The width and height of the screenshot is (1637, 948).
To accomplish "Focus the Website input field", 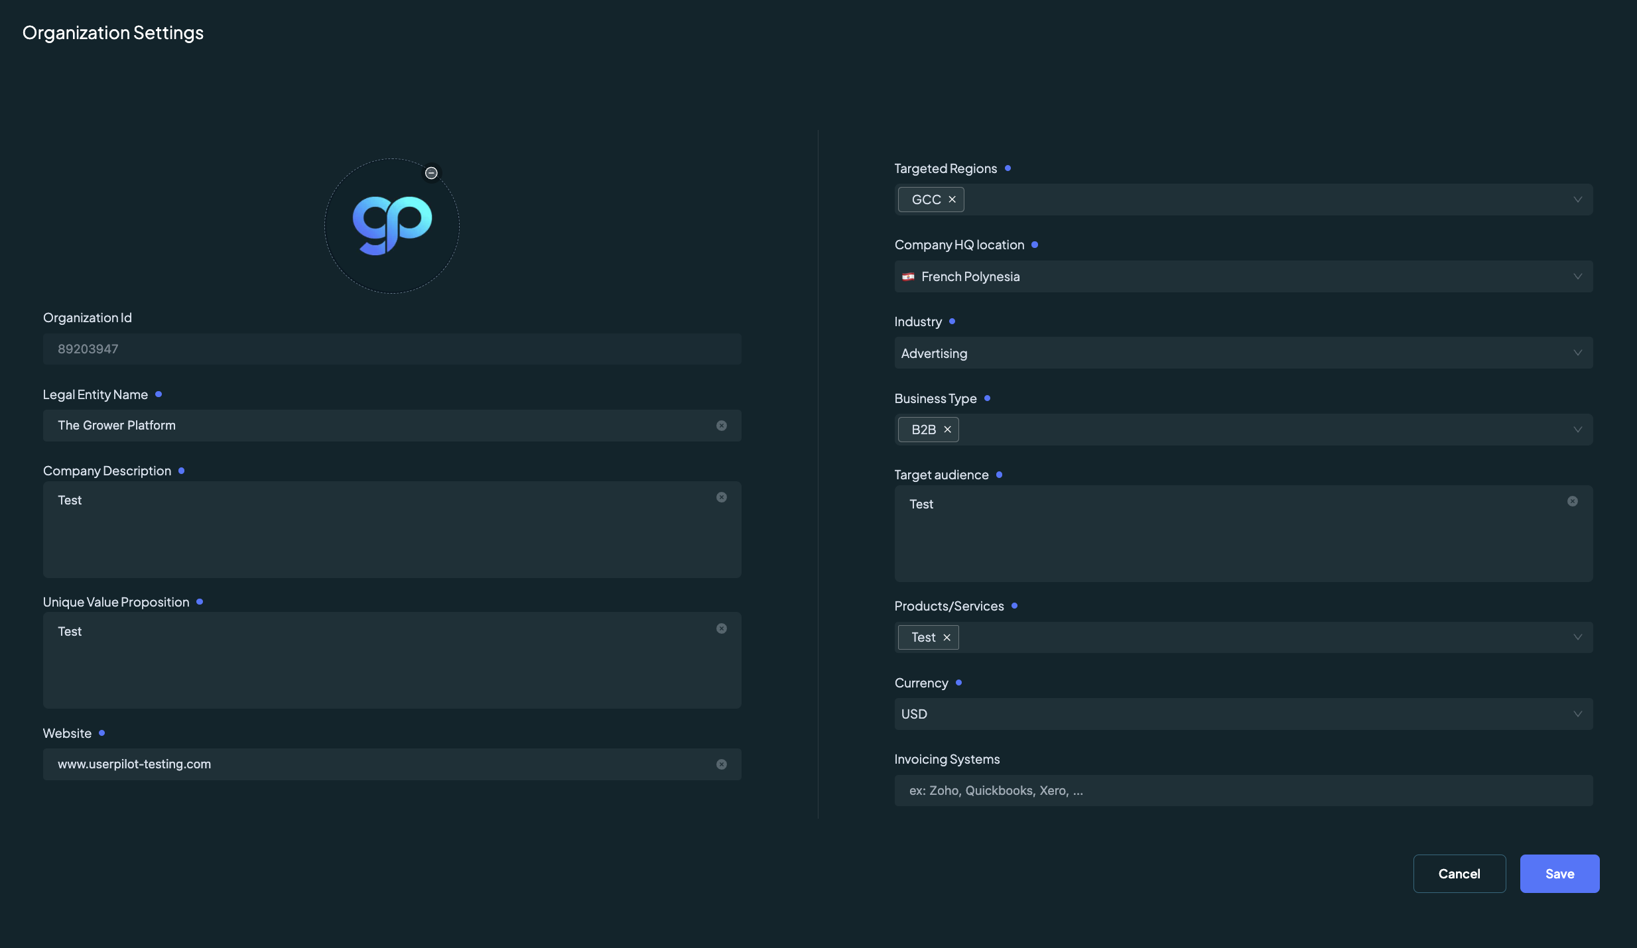I will click(x=392, y=764).
